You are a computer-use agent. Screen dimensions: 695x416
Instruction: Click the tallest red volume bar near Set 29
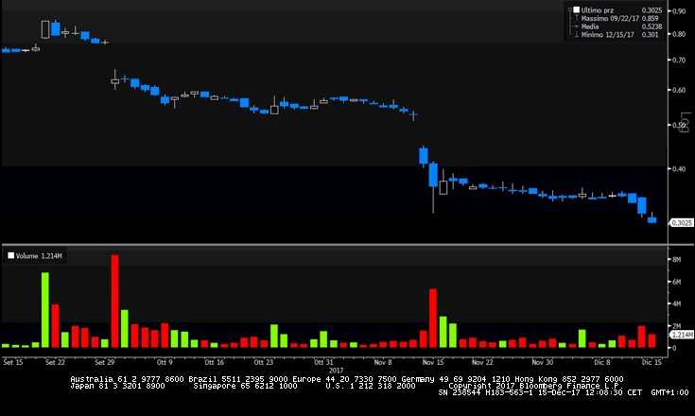(114, 301)
